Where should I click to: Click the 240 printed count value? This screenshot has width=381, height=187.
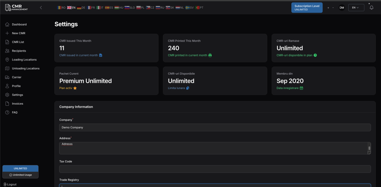(174, 48)
